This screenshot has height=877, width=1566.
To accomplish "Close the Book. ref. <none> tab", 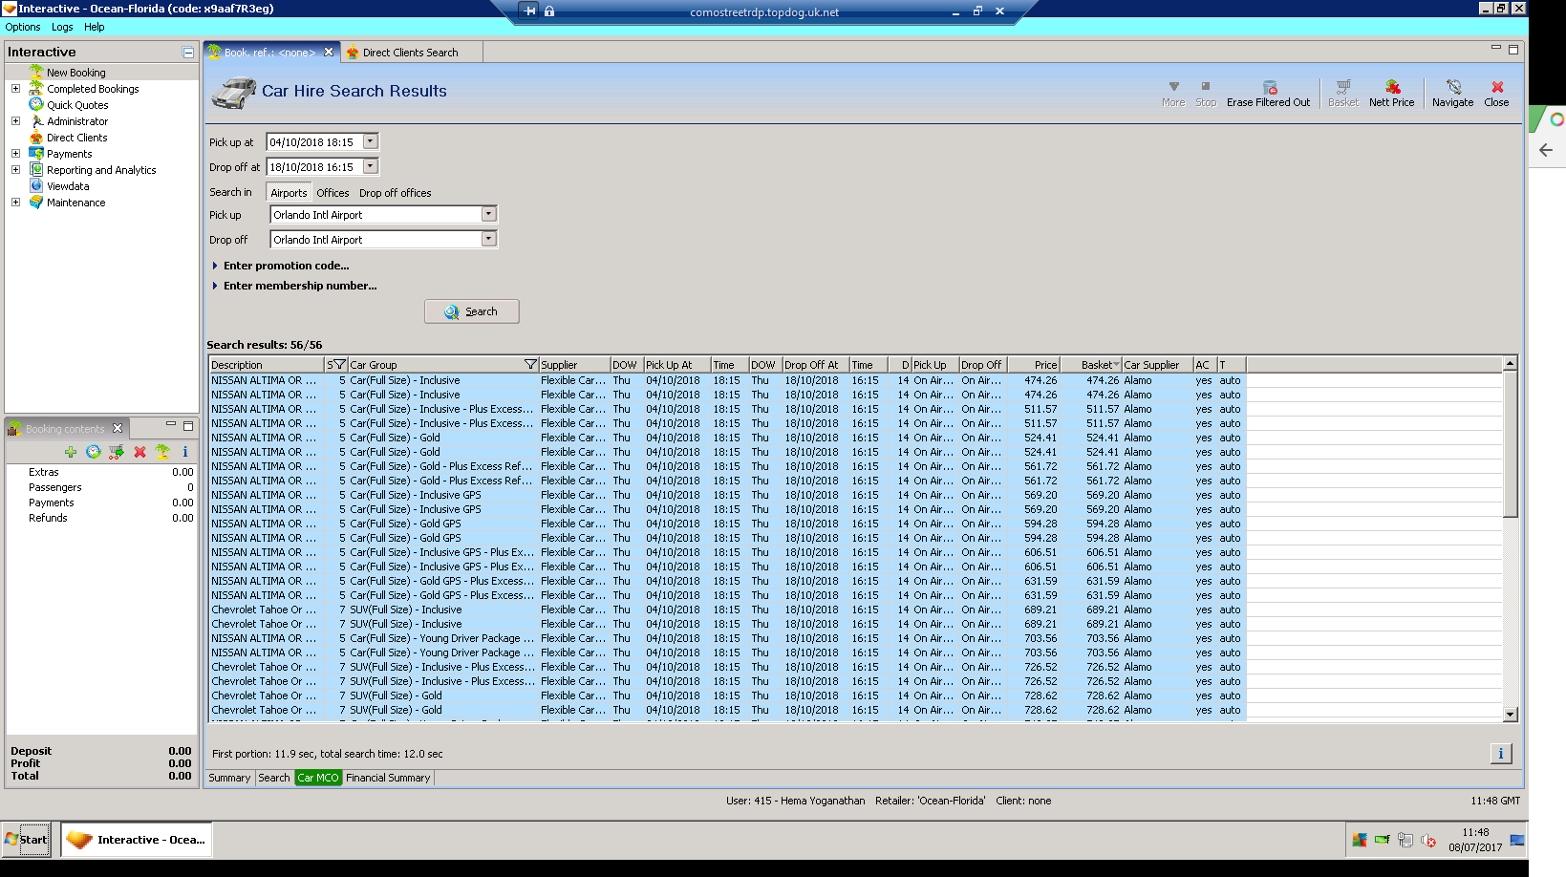I will (329, 53).
